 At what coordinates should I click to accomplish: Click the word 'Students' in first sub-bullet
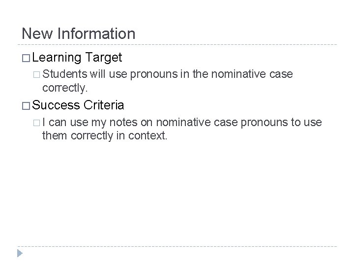63,74
